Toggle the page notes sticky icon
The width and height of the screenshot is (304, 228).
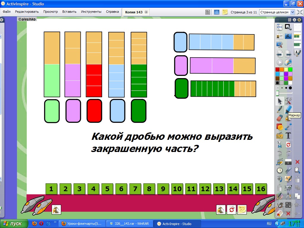pos(225,12)
